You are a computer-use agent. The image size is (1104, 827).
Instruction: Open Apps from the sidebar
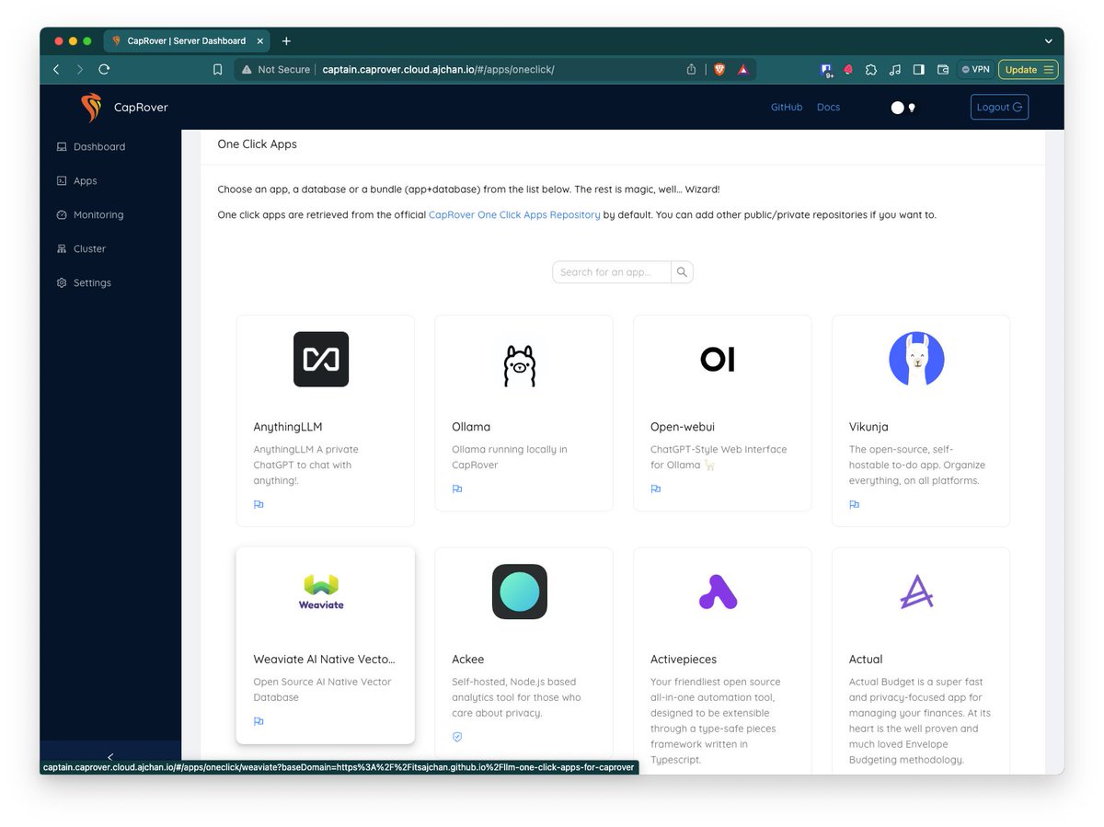(86, 181)
